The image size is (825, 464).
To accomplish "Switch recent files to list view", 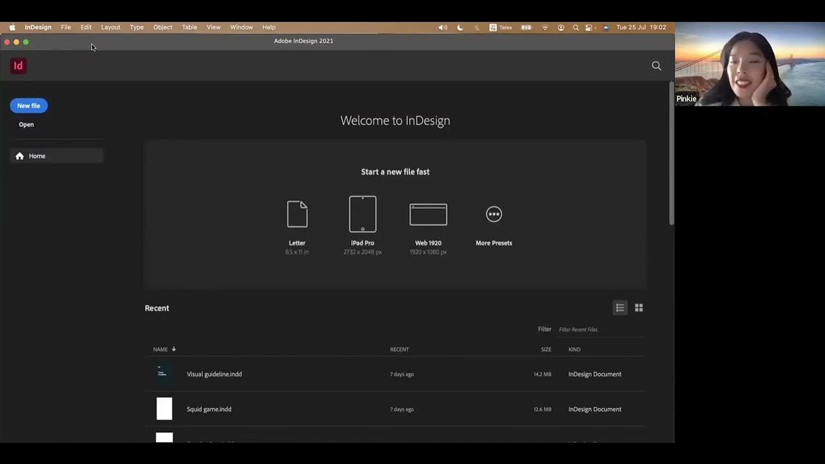I will tap(620, 308).
